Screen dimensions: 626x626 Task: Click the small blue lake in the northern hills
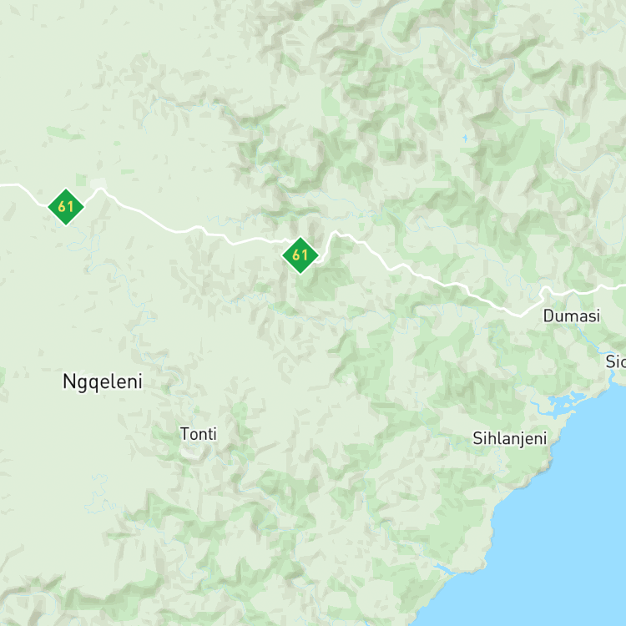click(x=465, y=139)
